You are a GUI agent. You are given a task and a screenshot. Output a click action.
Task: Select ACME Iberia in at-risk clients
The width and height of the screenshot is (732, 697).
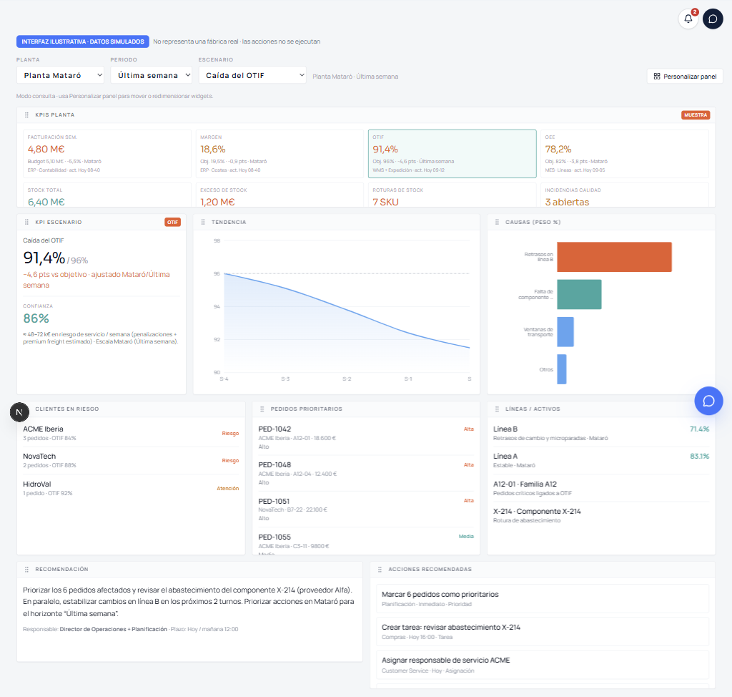pos(131,433)
